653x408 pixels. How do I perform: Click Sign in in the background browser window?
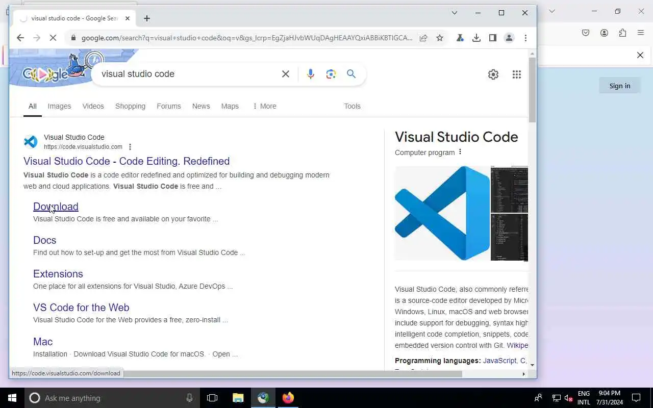[620, 86]
